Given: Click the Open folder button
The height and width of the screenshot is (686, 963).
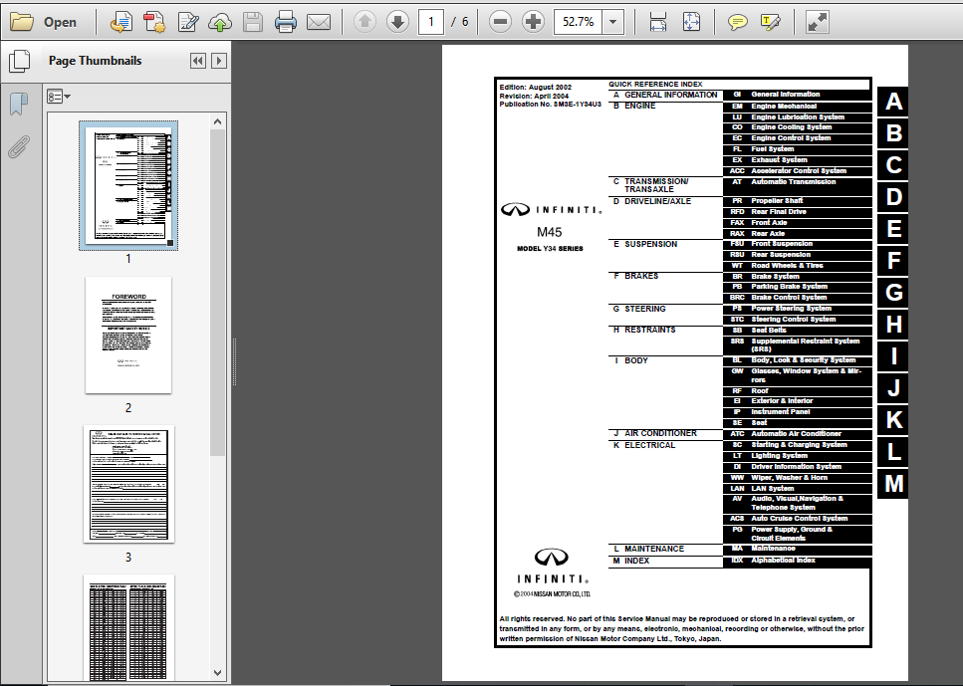Looking at the screenshot, I should (43, 22).
